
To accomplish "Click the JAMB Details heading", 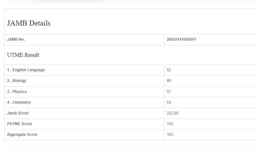I will pos(29,23).
